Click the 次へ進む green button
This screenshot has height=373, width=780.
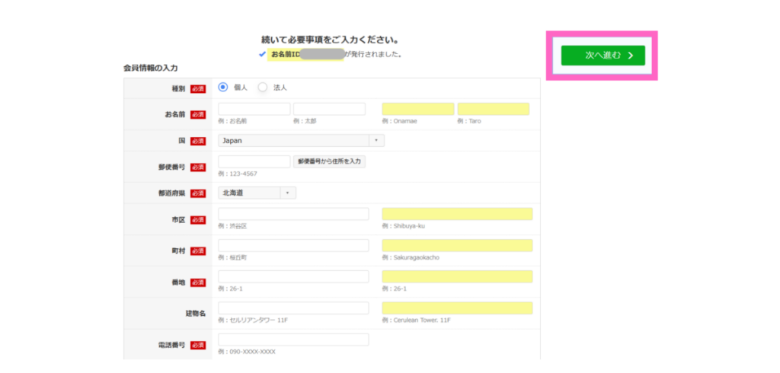click(x=603, y=56)
